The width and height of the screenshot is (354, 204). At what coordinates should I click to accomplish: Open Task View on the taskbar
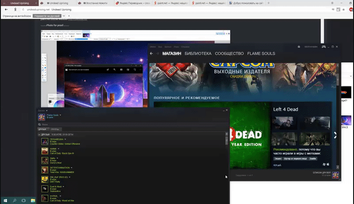[x=24, y=200]
